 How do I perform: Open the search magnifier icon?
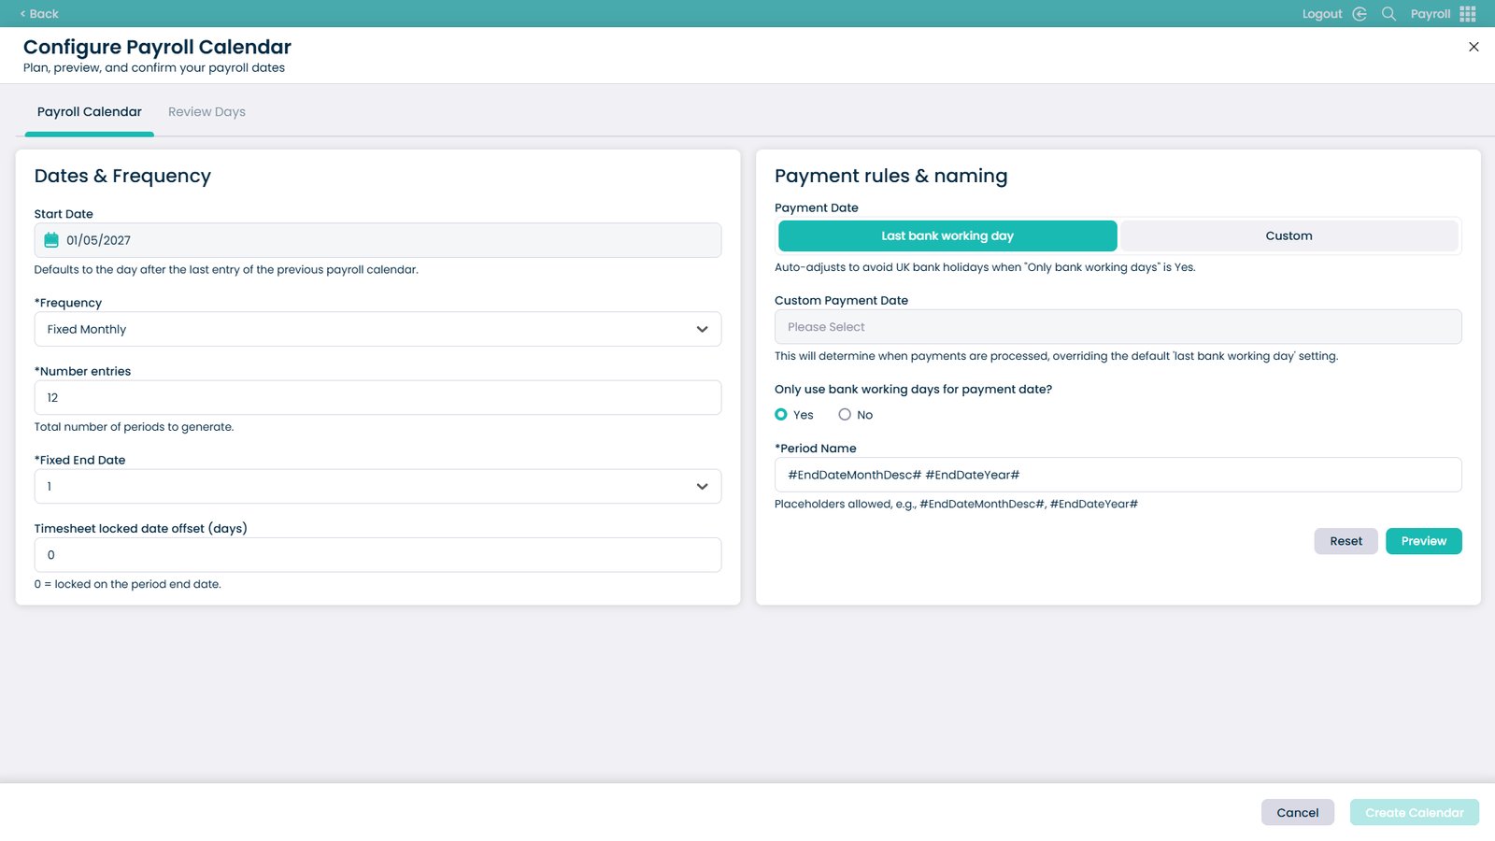pos(1388,14)
